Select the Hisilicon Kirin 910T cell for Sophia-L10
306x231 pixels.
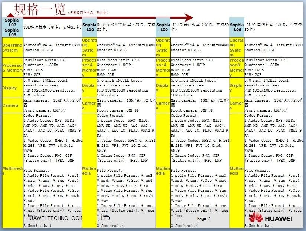pyautogui.click(x=126, y=67)
